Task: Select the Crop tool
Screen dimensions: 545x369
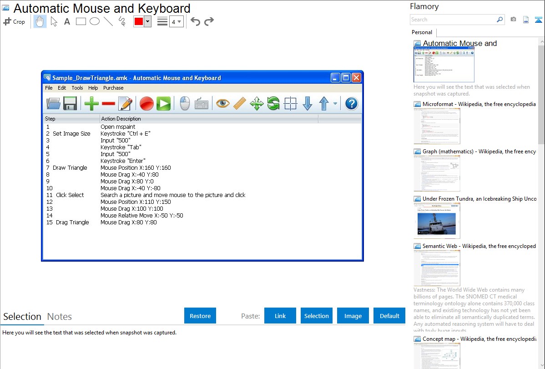Action: 14,21
